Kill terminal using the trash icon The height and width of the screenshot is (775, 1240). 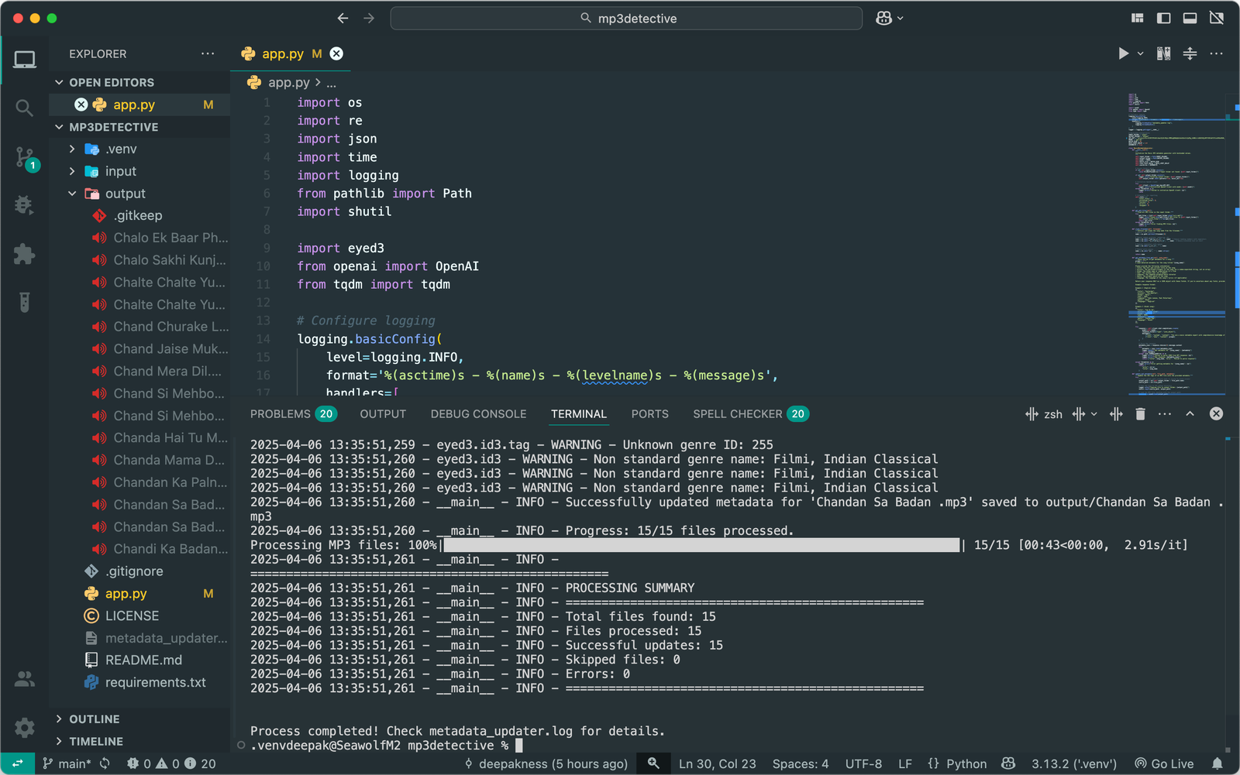click(1140, 414)
